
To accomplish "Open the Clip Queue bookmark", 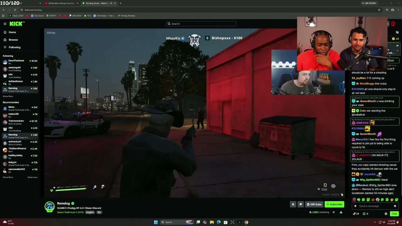I will click(37, 16).
